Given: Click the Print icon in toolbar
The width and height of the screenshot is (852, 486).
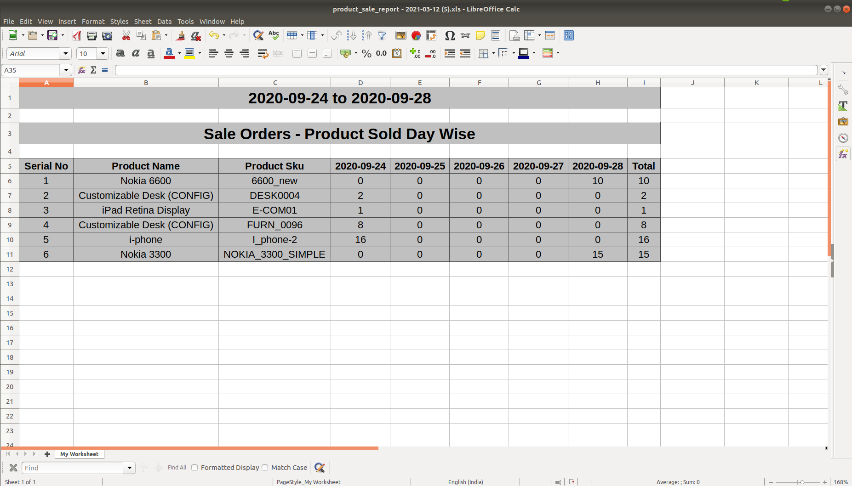Looking at the screenshot, I should click(x=92, y=35).
